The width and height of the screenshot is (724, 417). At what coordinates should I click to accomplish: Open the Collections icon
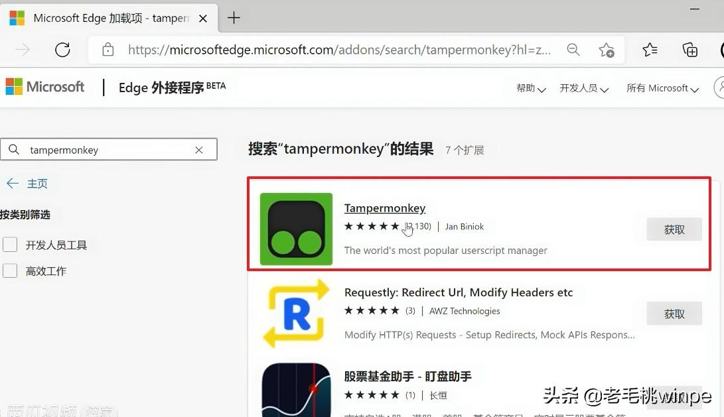(x=690, y=49)
